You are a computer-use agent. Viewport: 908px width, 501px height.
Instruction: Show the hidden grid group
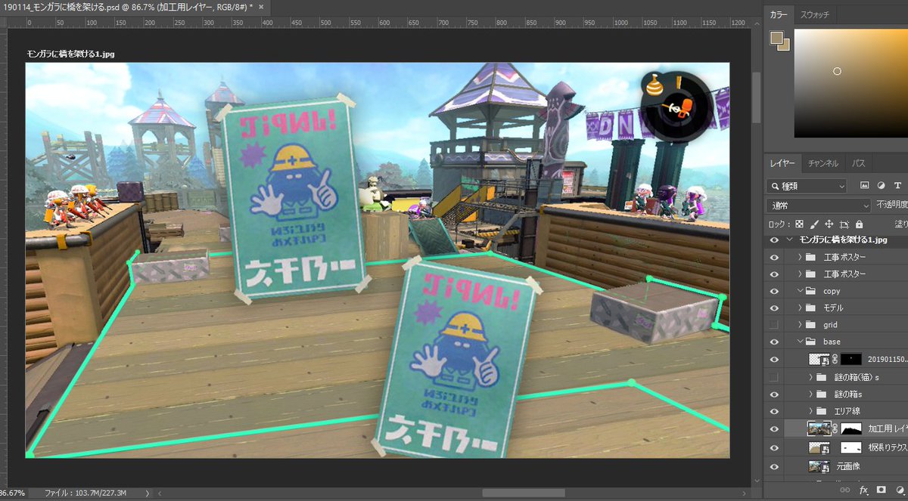coord(773,325)
